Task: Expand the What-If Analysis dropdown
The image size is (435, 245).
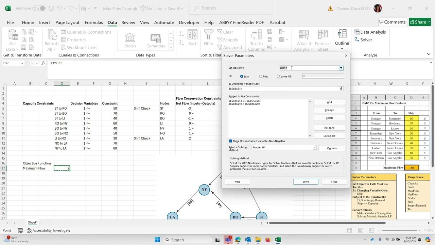Action: (x=311, y=50)
